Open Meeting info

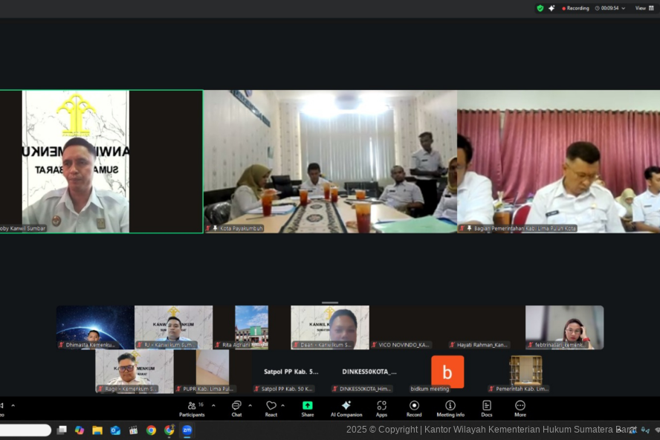click(450, 408)
